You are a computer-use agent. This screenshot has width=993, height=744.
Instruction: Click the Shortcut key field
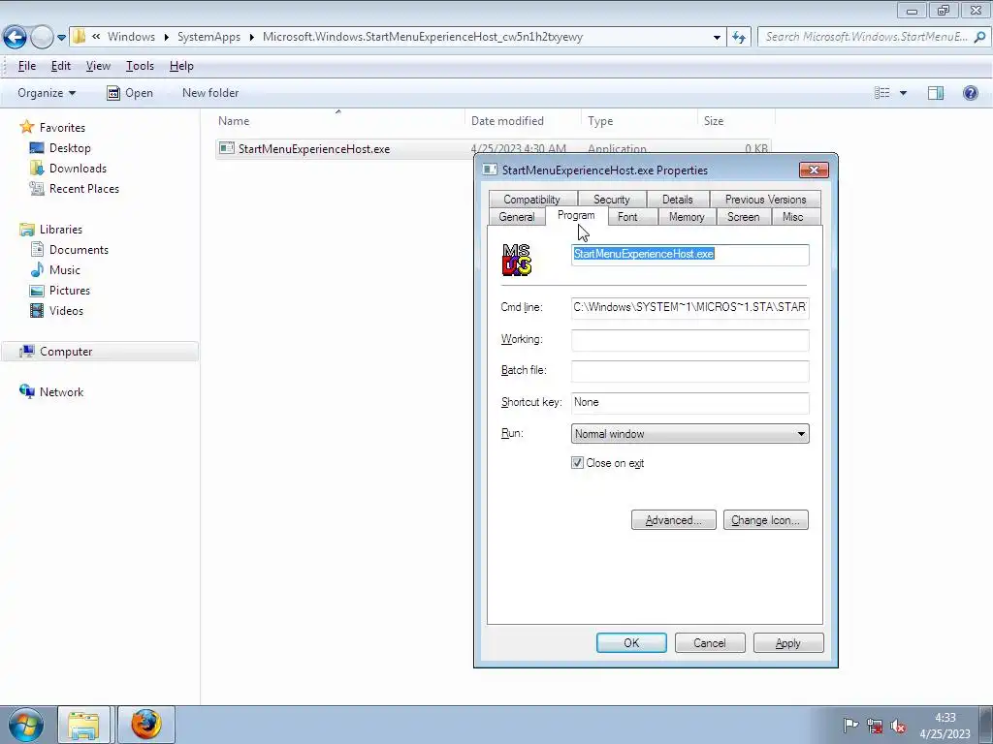[689, 402]
